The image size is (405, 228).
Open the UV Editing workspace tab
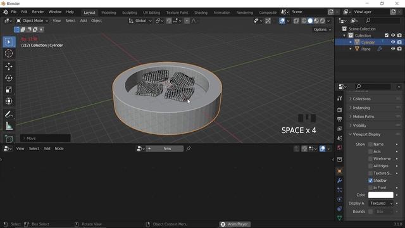152,13
